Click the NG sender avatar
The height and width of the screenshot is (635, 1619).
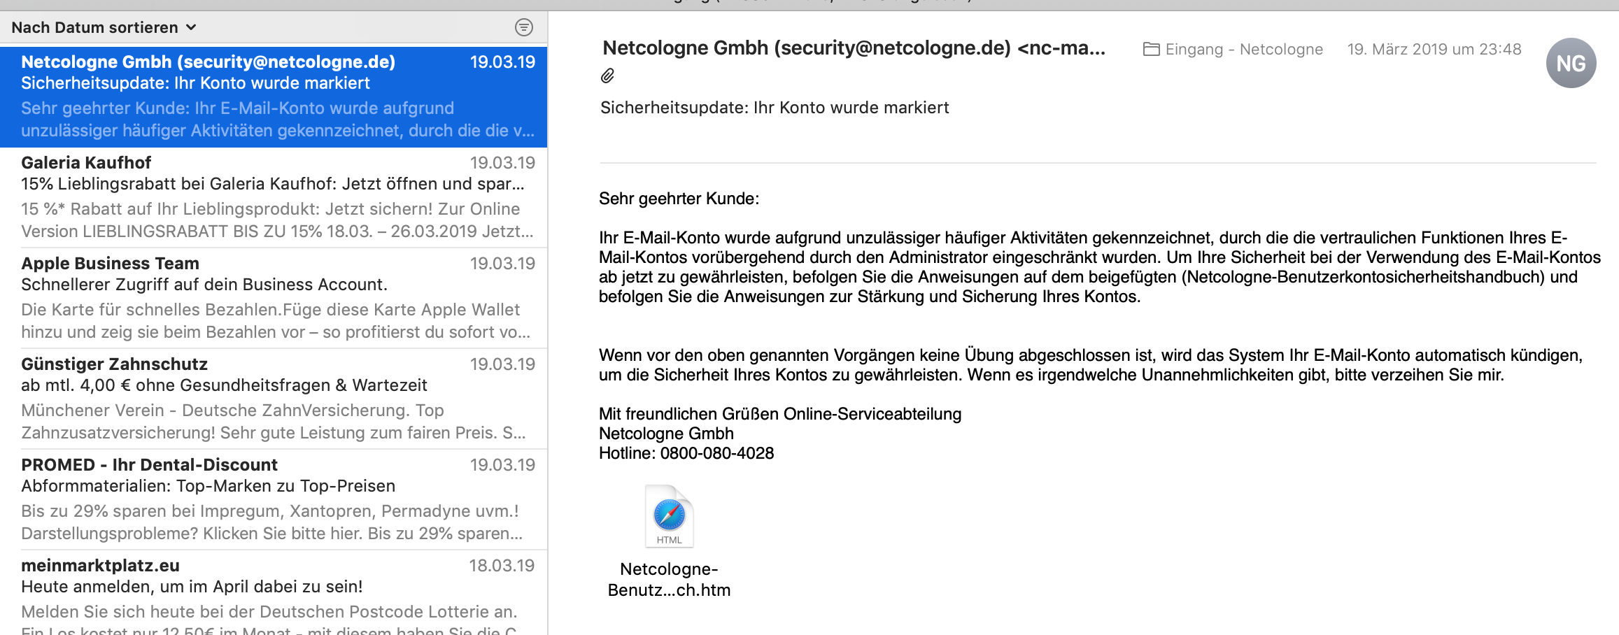1571,63
